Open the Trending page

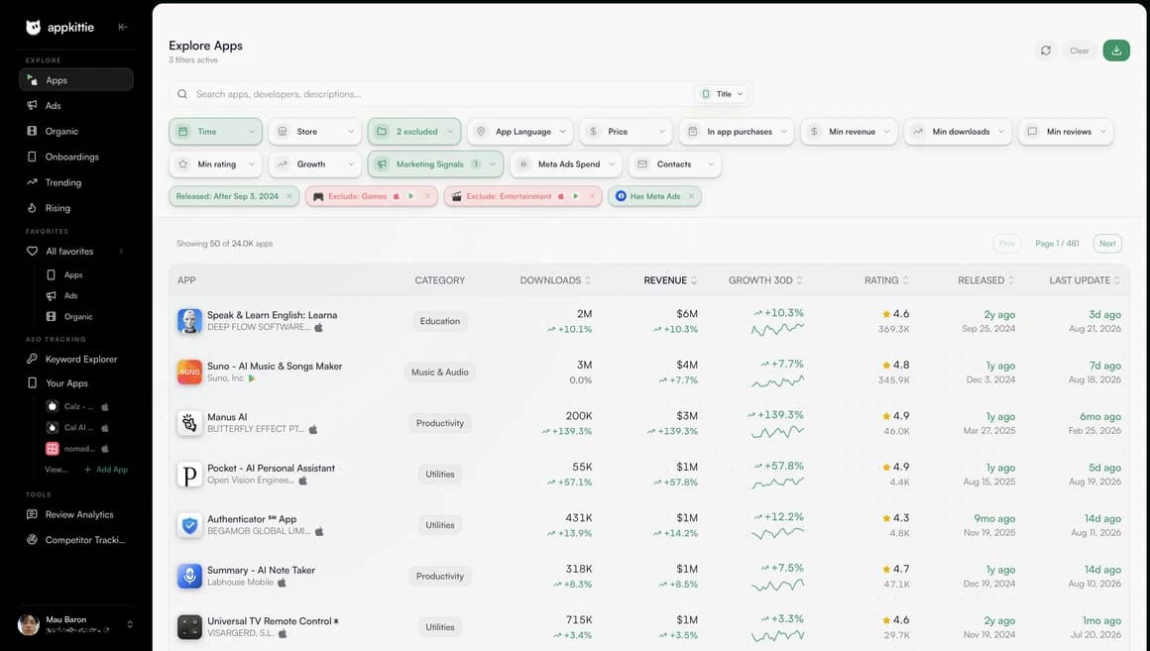pyautogui.click(x=76, y=182)
